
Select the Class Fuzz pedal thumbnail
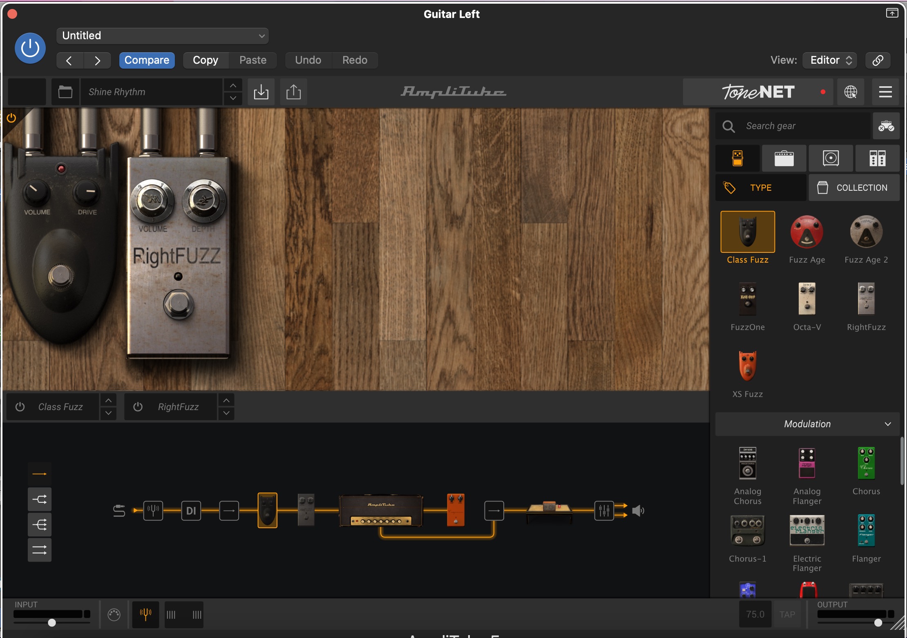point(748,232)
